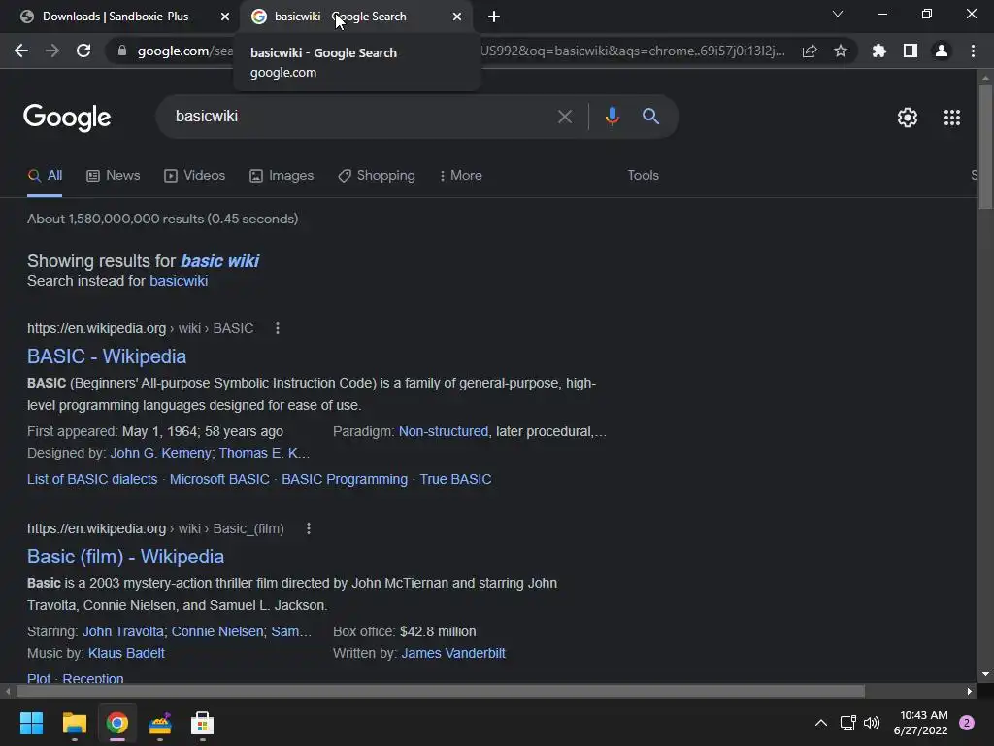Image resolution: width=994 pixels, height=746 pixels.
Task: Go back with the browser back arrow
Action: [21, 51]
